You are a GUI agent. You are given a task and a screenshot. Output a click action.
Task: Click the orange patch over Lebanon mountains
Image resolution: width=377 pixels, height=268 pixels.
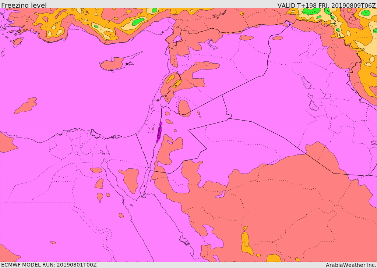click(171, 79)
